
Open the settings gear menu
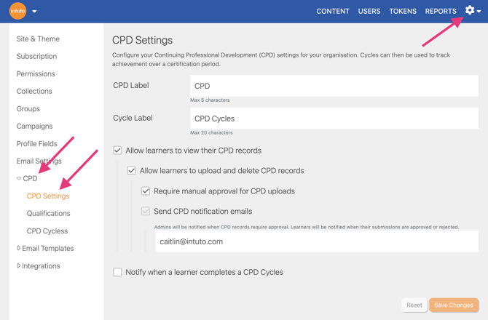[x=471, y=11]
